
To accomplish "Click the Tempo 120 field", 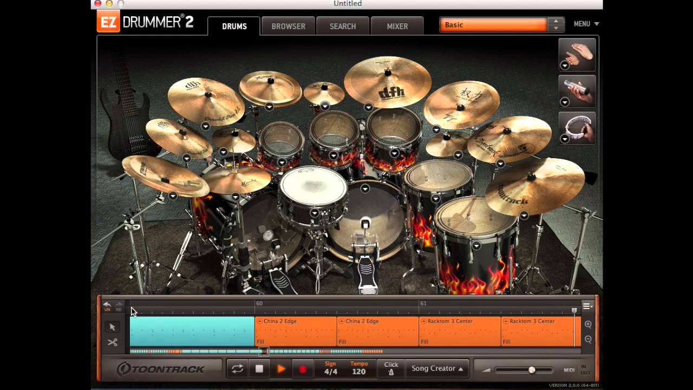I will pos(359,368).
